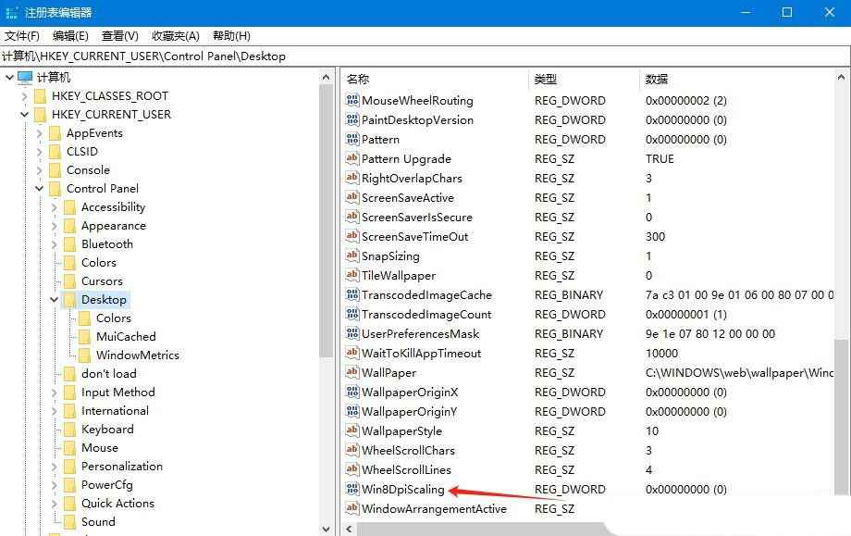Viewport: 851px width, 536px height.
Task: Collapse the Control Panel key
Action: pos(39,188)
